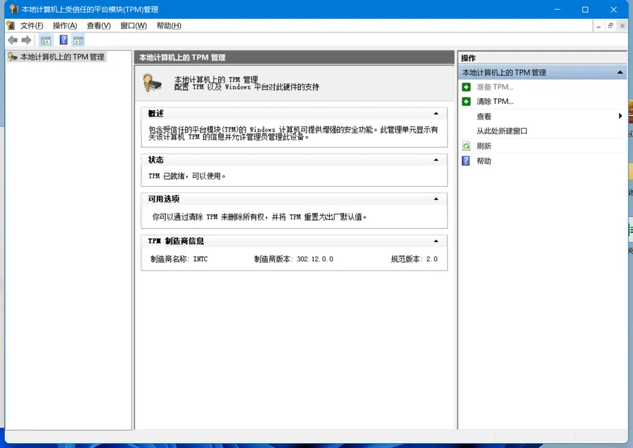
Task: Toggle action pane visibility with toolbar button
Action: coord(77,40)
